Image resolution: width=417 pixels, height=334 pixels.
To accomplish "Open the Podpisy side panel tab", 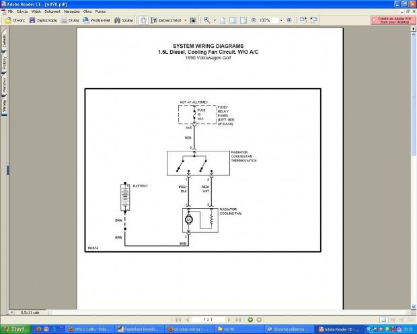I will coord(4,63).
